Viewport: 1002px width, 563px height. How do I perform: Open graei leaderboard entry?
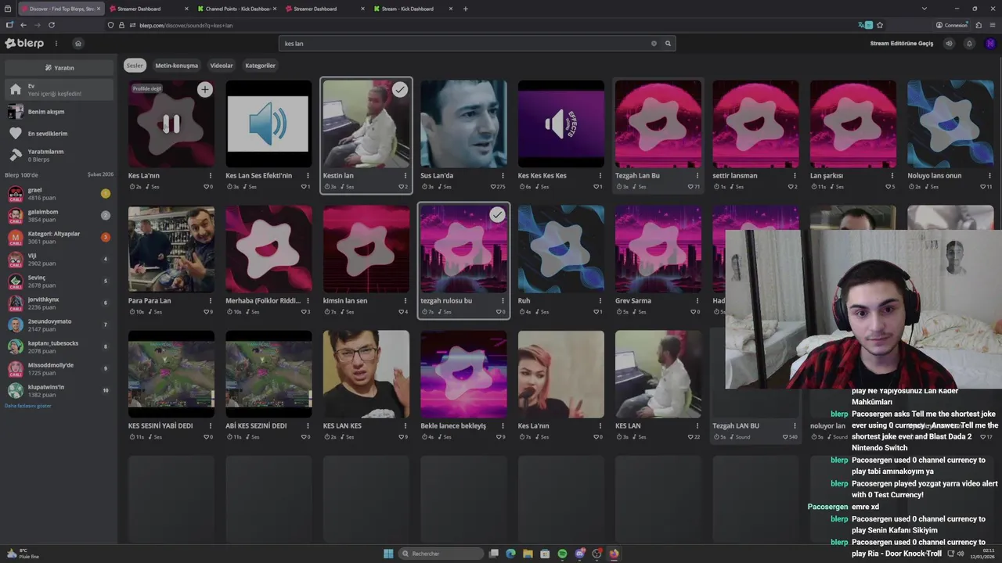click(59, 193)
